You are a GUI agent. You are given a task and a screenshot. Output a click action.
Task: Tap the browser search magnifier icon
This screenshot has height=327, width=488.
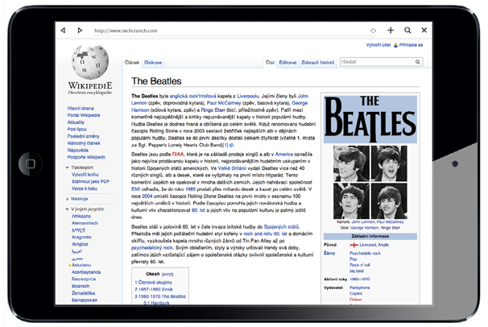pyautogui.click(x=408, y=30)
